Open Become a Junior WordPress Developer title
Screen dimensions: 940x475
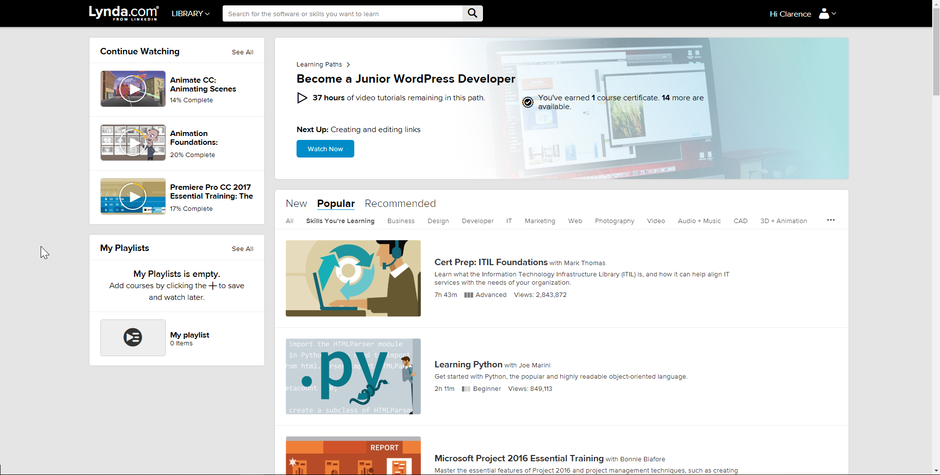point(406,79)
